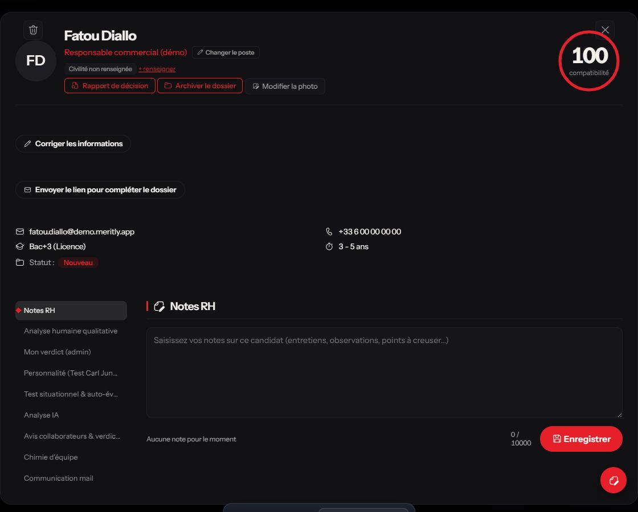Click the Bac+3 (Licence) education text
Image resolution: width=638 pixels, height=512 pixels.
pos(58,247)
